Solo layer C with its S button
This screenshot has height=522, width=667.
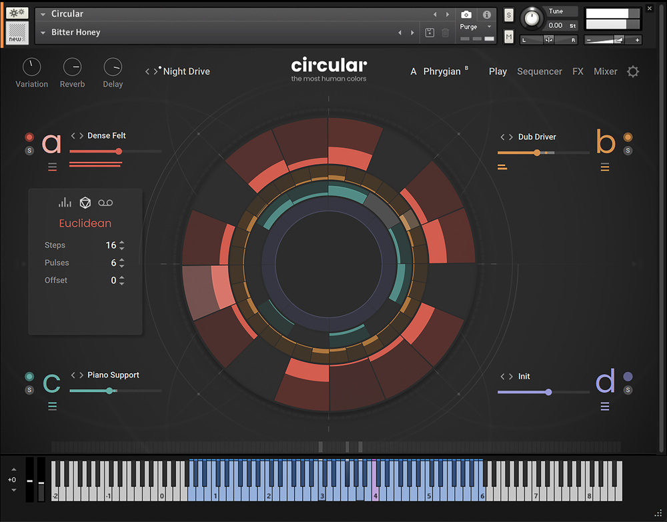(x=29, y=390)
